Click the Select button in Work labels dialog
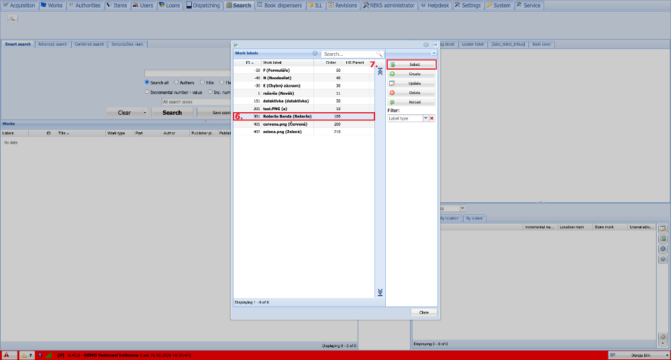 [x=411, y=64]
